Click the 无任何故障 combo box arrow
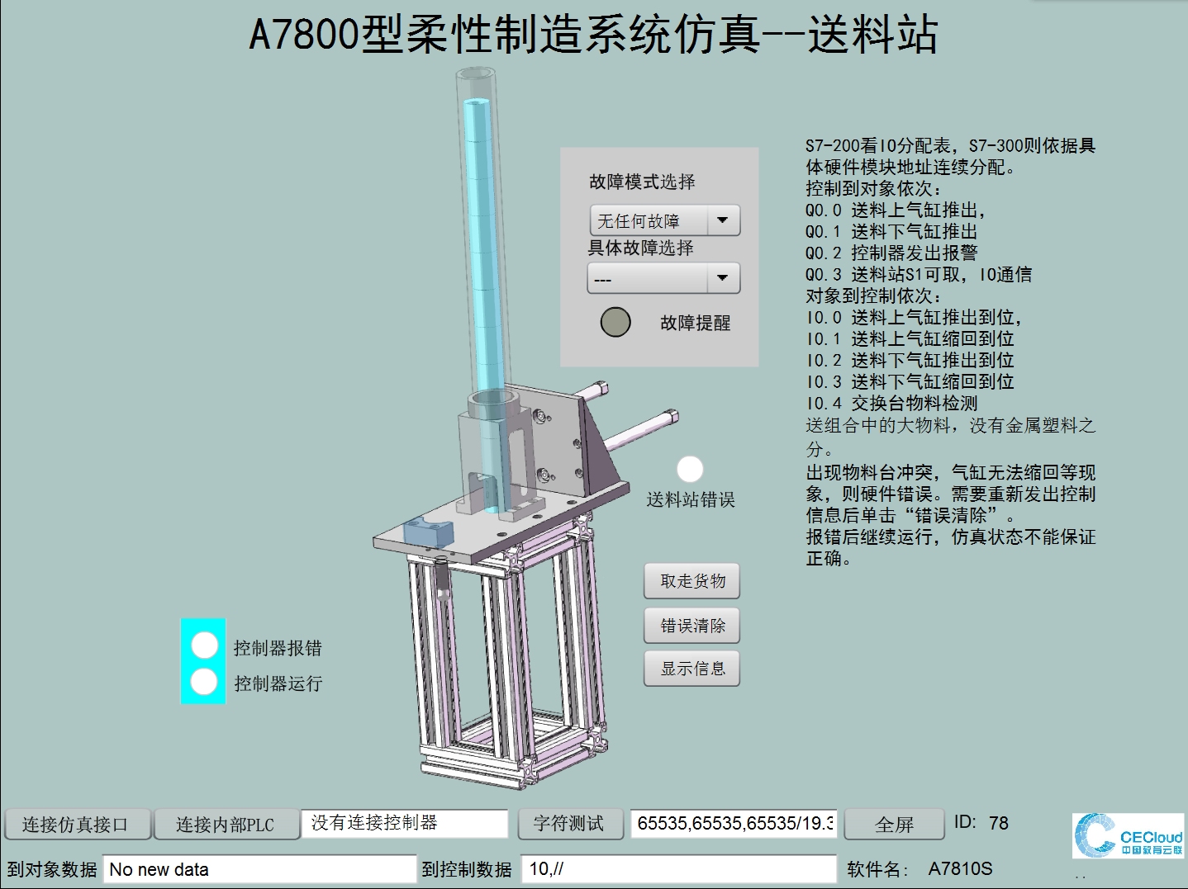The height and width of the screenshot is (889, 1188). click(x=723, y=220)
